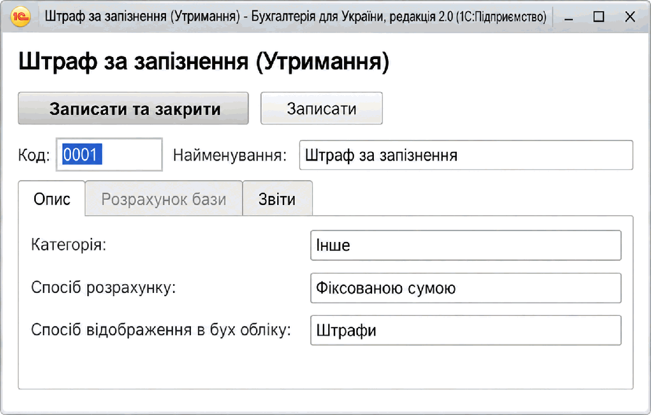Click "Спосіб відображення в бух обліку:" label

click(x=161, y=329)
